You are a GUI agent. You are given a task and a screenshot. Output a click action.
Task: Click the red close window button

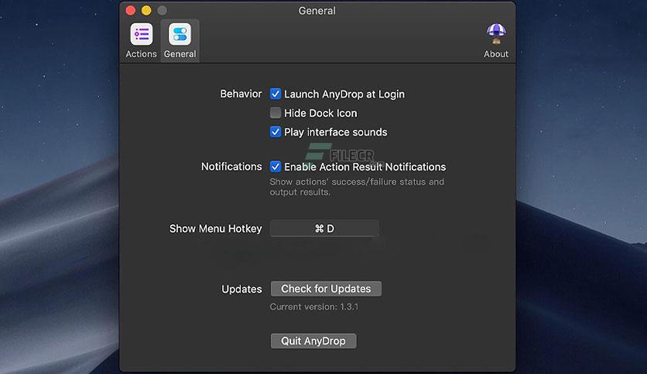130,10
